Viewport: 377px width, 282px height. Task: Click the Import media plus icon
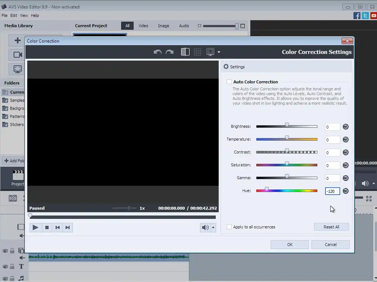[x=17, y=40]
